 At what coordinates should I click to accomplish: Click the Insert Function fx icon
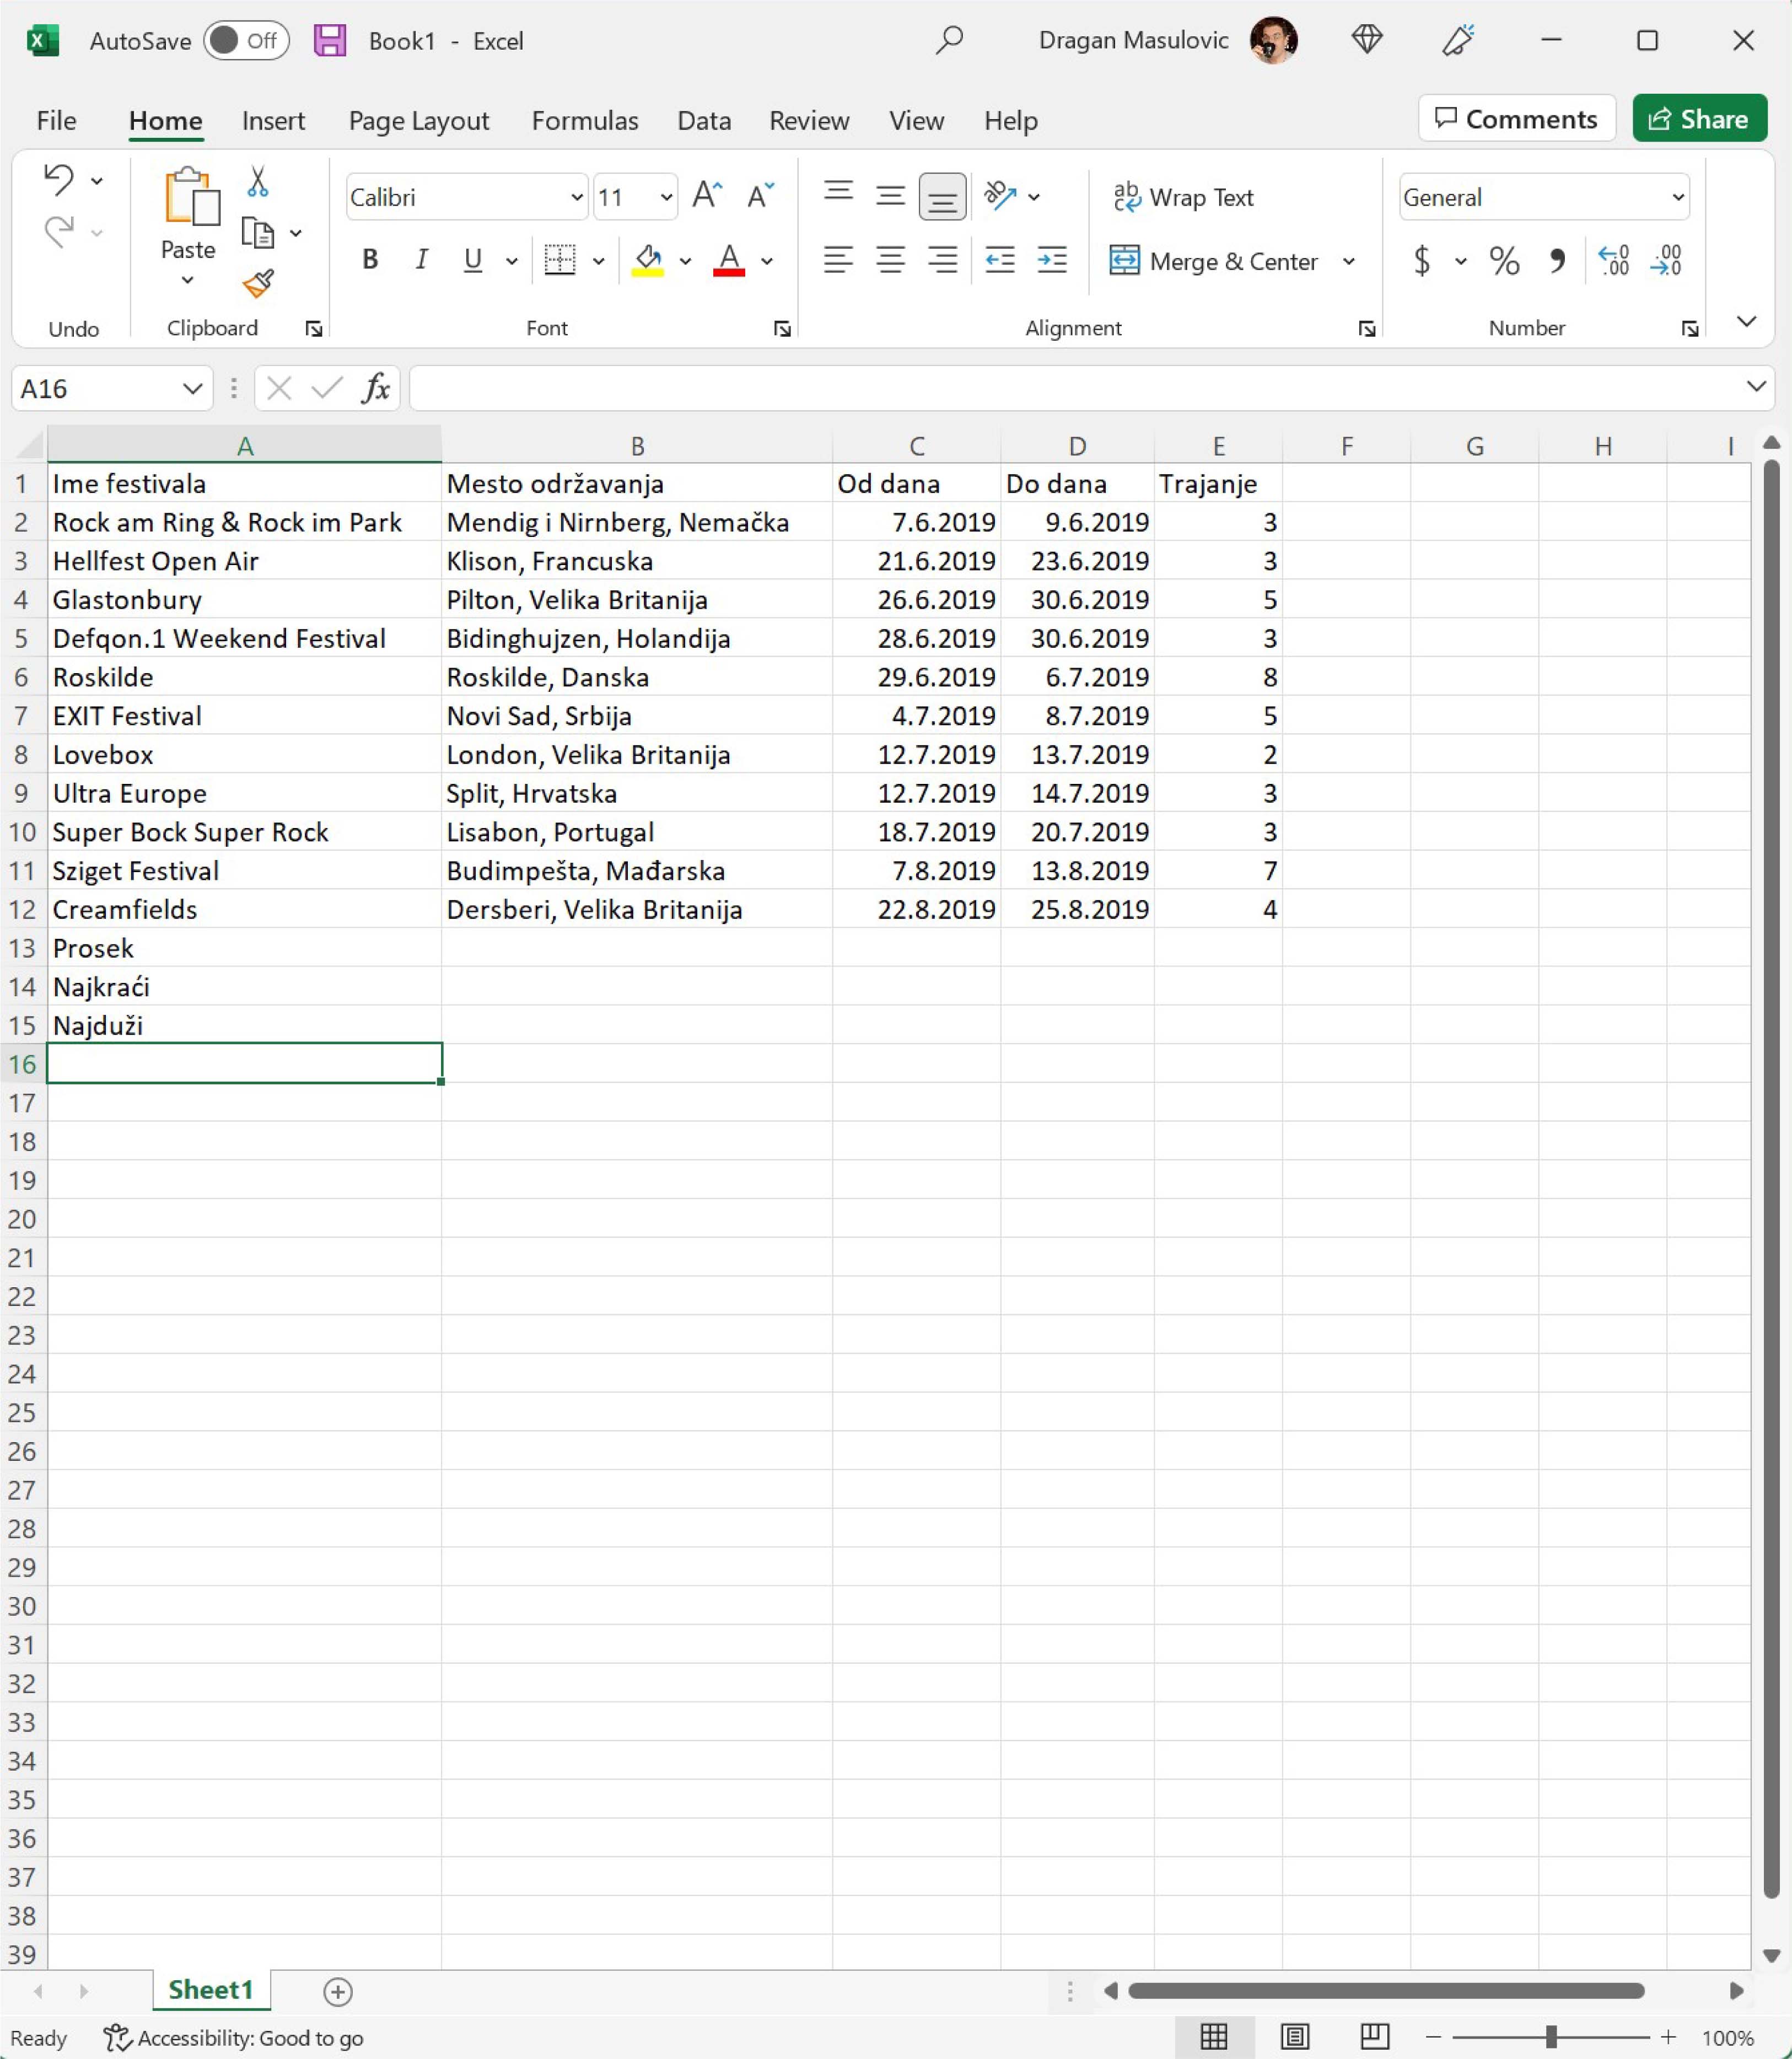tap(376, 388)
